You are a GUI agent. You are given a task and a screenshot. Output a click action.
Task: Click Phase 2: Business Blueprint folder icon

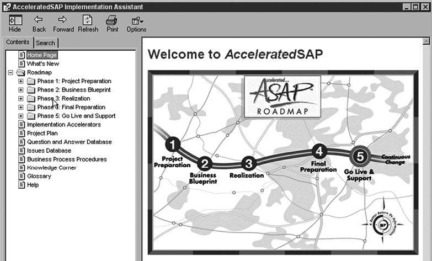pyautogui.click(x=31, y=90)
